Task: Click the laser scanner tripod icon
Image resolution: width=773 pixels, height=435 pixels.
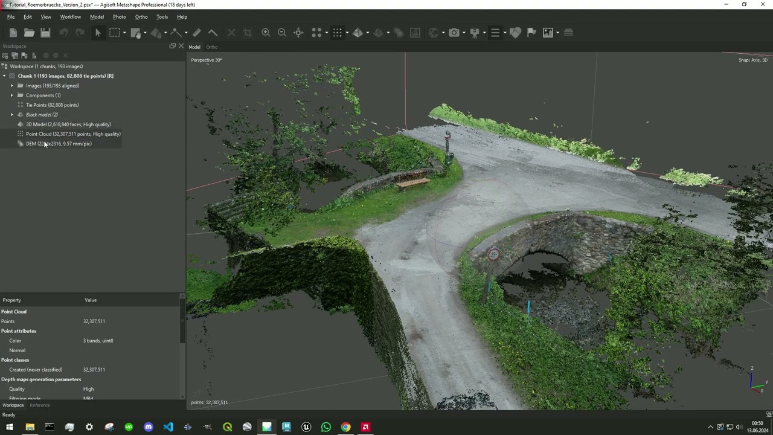Action: pos(475,33)
